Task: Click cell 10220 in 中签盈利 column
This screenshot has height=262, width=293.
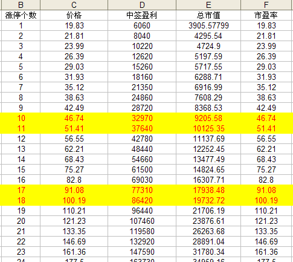Action: tap(142, 46)
